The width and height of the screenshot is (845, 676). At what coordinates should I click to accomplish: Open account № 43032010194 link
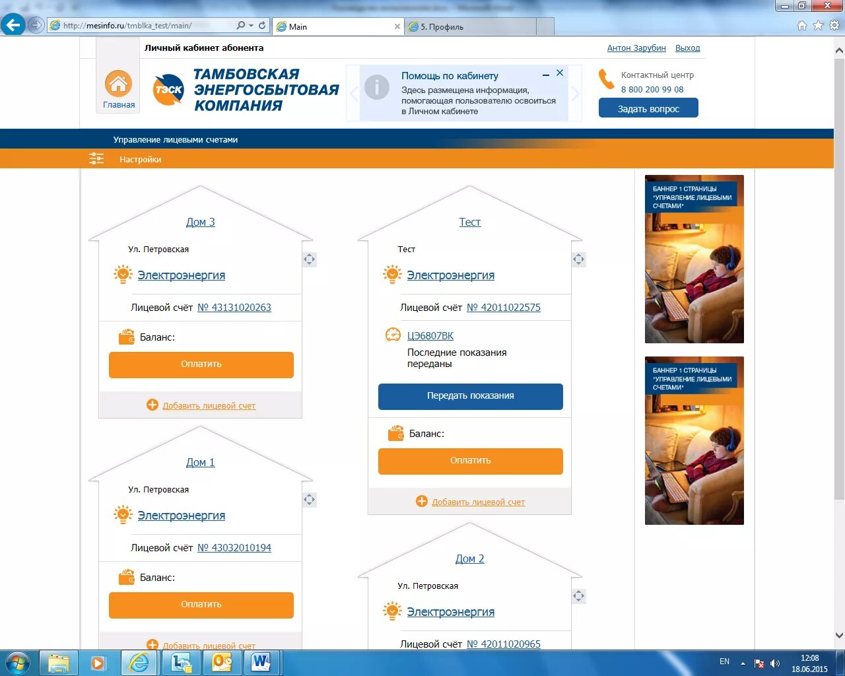pyautogui.click(x=234, y=547)
